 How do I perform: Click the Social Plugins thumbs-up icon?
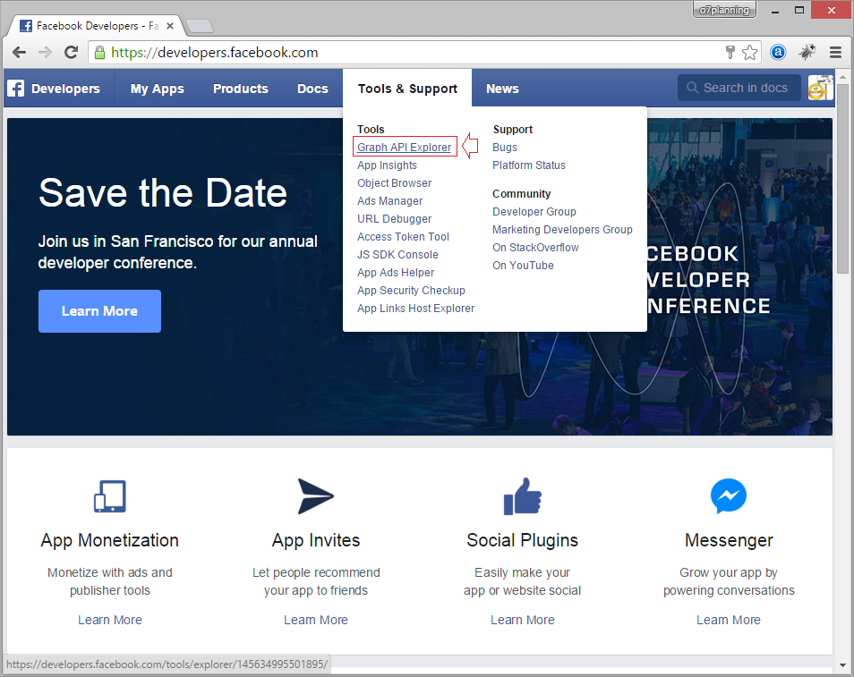point(522,495)
